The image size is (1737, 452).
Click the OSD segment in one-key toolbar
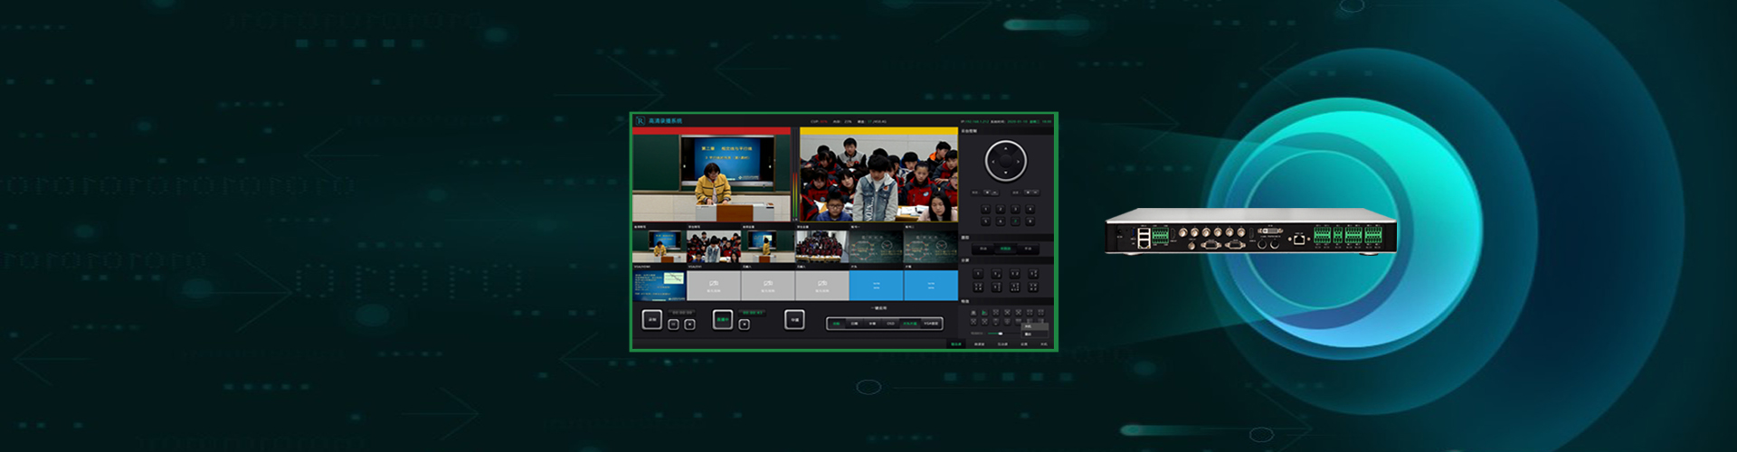pos(890,324)
